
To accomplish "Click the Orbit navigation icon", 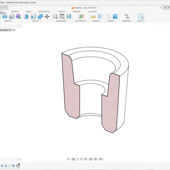I will coord(68,159).
